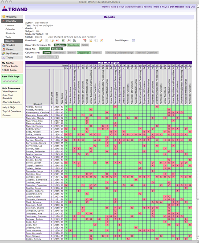Click the small triangle icon beside Triand
199x243 pixels.
[x=4, y=58]
